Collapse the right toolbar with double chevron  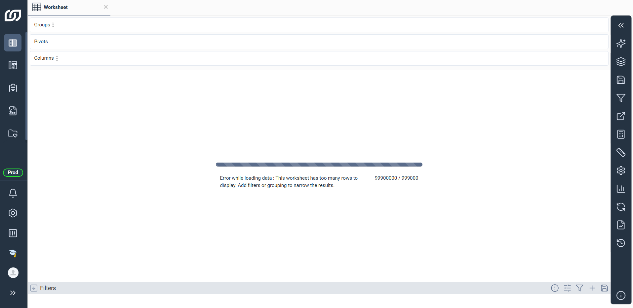coord(621,25)
